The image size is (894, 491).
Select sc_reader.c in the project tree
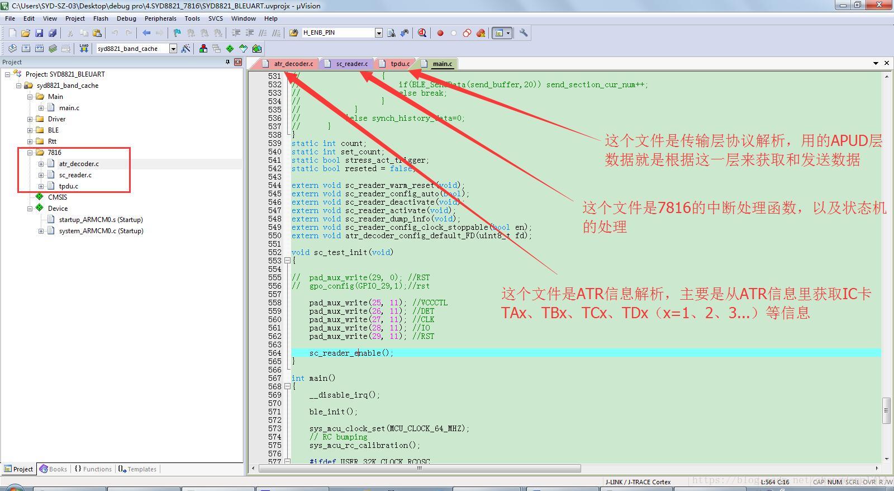point(75,175)
